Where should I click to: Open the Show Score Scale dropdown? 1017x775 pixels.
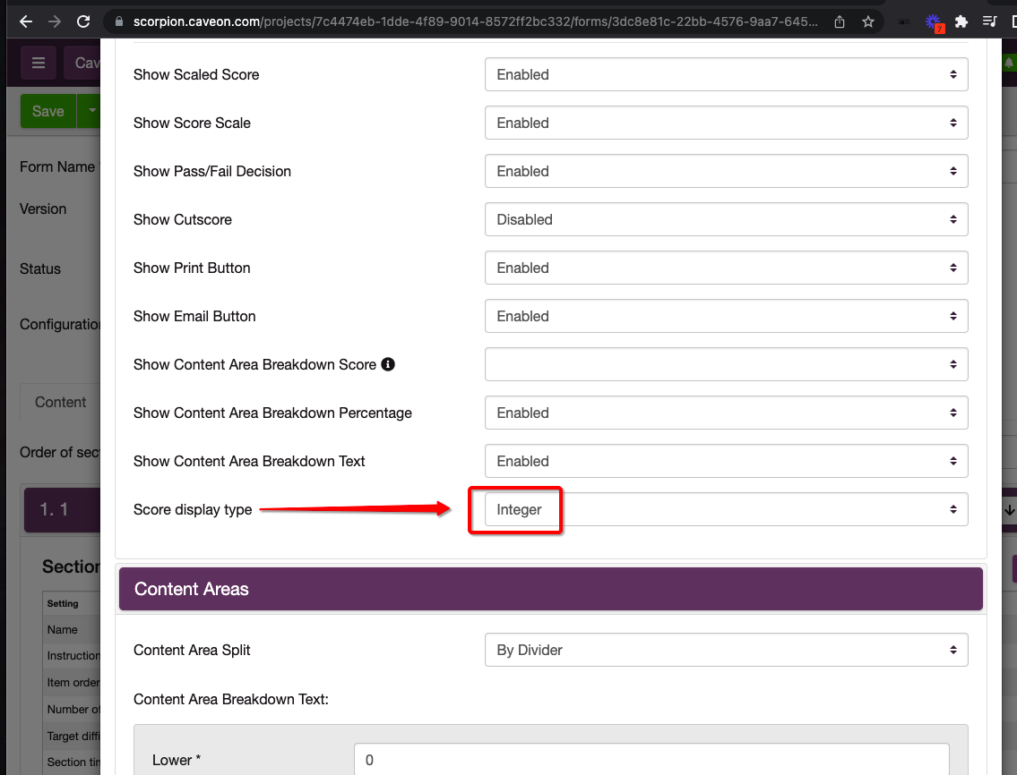click(727, 123)
